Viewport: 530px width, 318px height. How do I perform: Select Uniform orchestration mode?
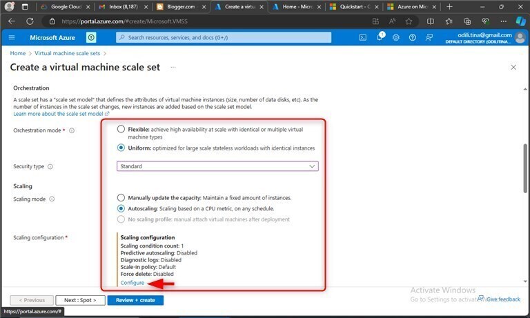(x=121, y=148)
